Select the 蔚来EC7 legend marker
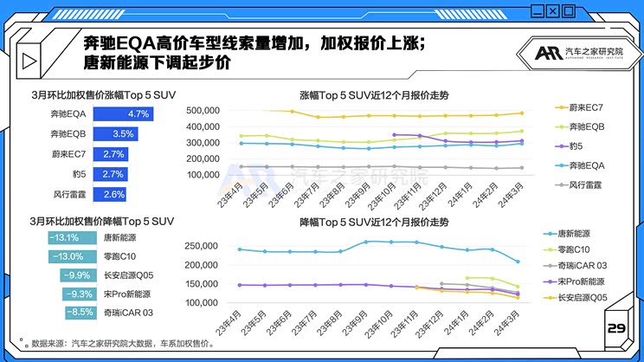644x362 pixels. [x=559, y=107]
